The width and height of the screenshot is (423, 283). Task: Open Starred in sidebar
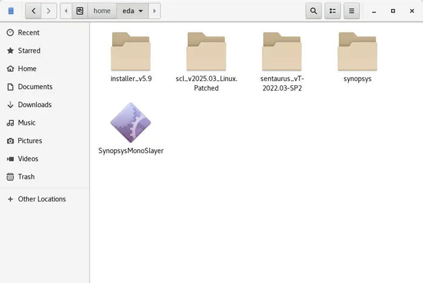(44, 51)
